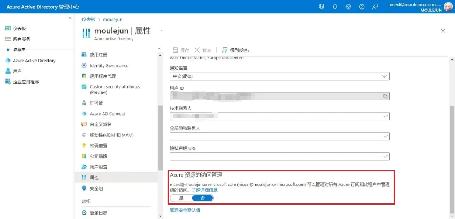The width and height of the screenshot is (455, 219).
Task: Open 登录日志 under 监视
Action: (x=98, y=213)
